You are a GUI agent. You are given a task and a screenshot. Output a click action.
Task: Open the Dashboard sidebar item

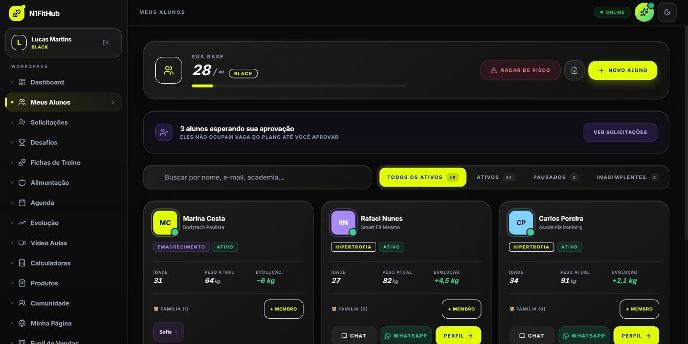pos(63,82)
